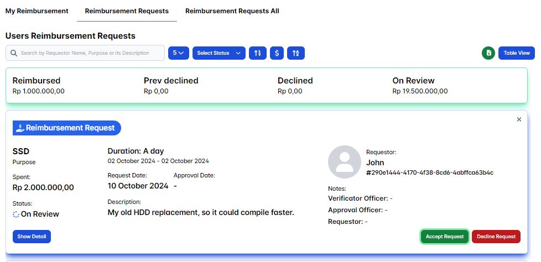This screenshot has width=541, height=262.
Task: Close the reimbursement card with the X
Action: click(519, 119)
